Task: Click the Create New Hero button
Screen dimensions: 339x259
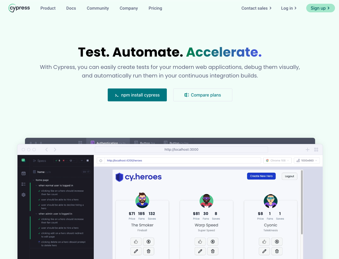Action: [261, 176]
